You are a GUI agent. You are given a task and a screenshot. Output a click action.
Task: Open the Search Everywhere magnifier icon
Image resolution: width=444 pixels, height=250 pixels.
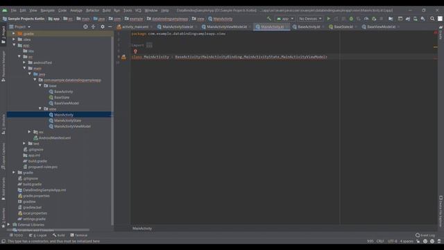(x=432, y=19)
